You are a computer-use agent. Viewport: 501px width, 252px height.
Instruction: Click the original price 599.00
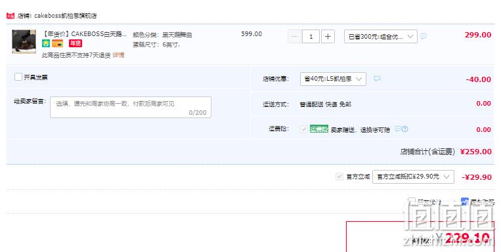[x=251, y=34]
